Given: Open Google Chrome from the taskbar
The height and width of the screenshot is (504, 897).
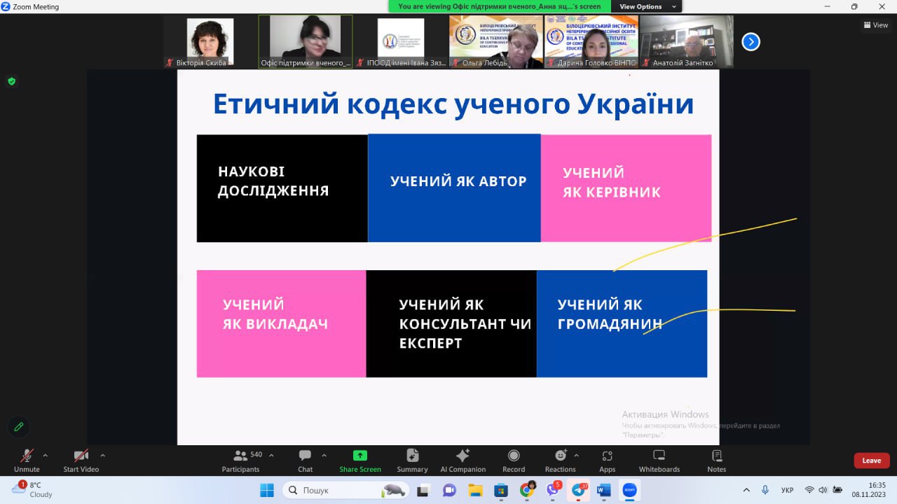Looking at the screenshot, I should tap(526, 490).
